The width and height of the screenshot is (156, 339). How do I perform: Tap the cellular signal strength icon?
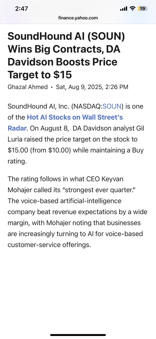(124, 9)
